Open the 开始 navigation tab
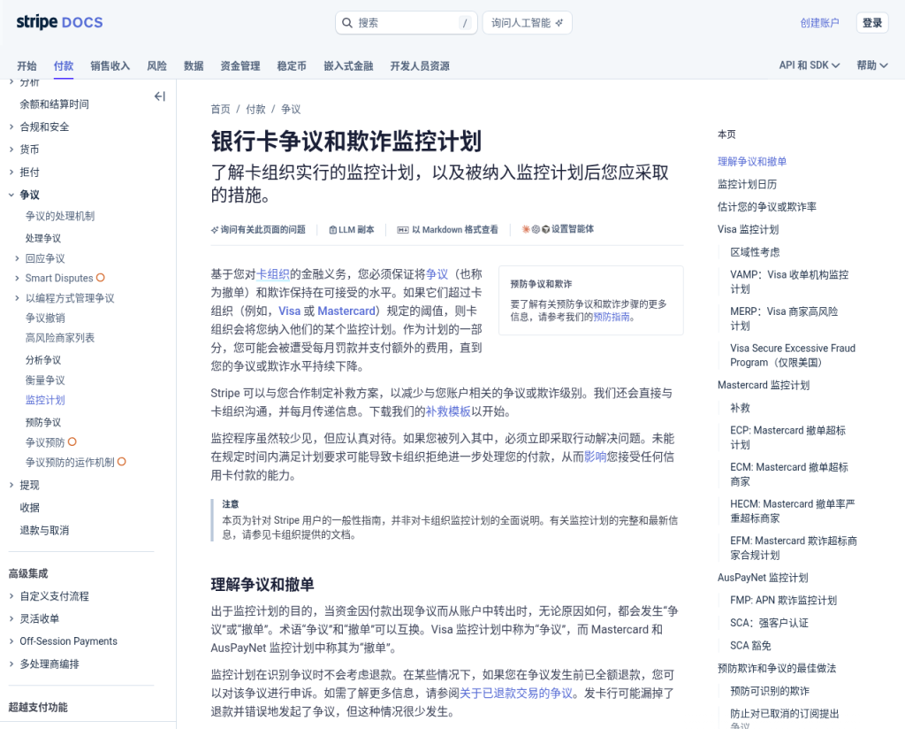Screen dimensions: 905x729 point(27,65)
